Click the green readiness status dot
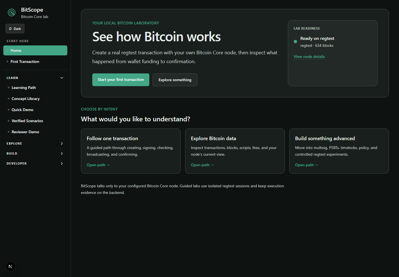The height and width of the screenshot is (277, 399). [295, 42]
